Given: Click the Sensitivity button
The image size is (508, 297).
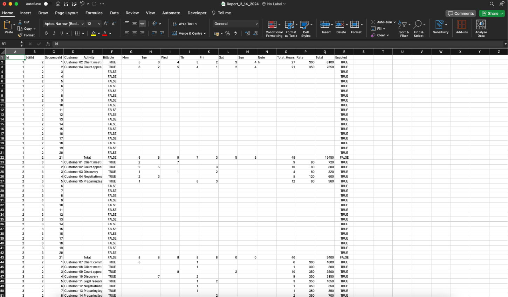Looking at the screenshot, I should tap(440, 27).
